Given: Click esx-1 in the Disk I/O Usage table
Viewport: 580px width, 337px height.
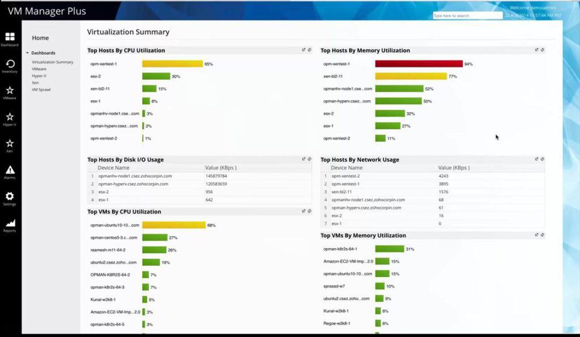Looking at the screenshot, I should tap(104, 200).
